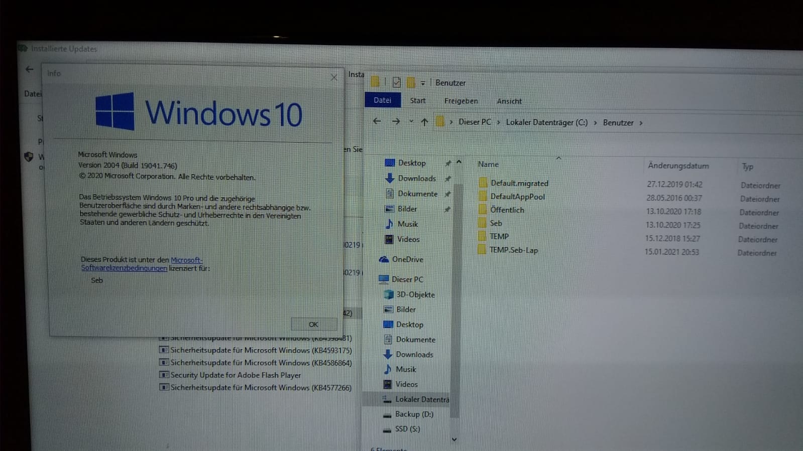Navigate forward in Explorer
The image size is (803, 451).
396,121
